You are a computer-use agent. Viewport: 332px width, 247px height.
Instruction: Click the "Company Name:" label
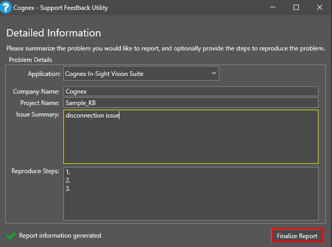(36, 92)
